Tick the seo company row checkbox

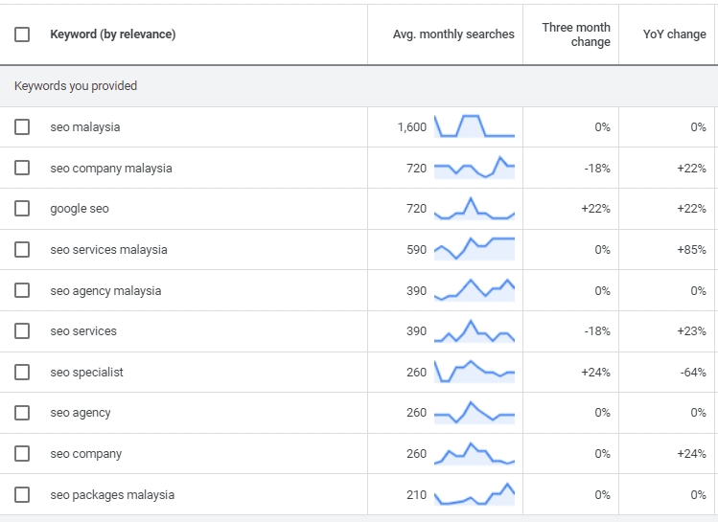pos(22,454)
